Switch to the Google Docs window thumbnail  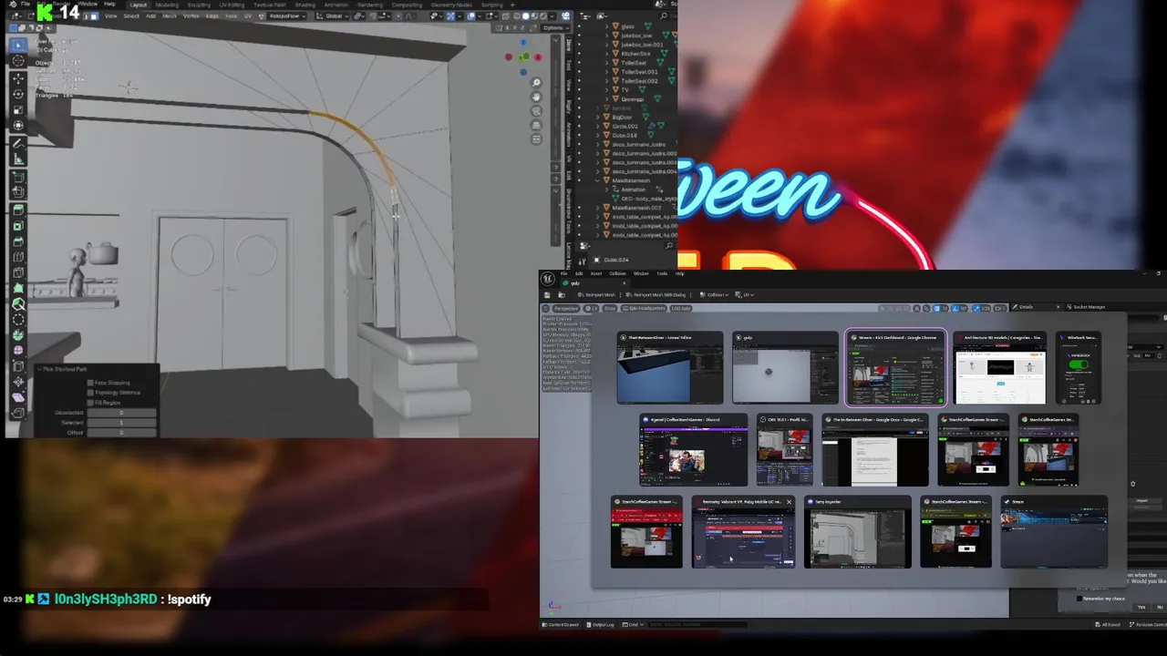(x=875, y=450)
